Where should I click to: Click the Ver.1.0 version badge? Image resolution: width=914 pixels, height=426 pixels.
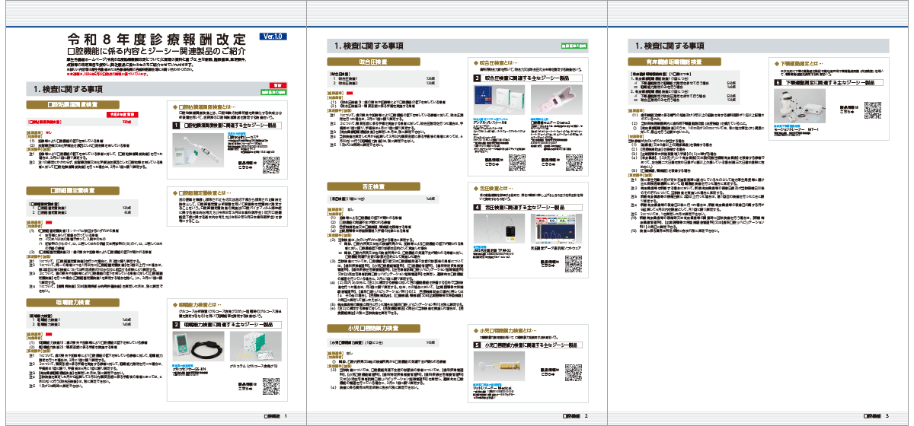tap(273, 36)
